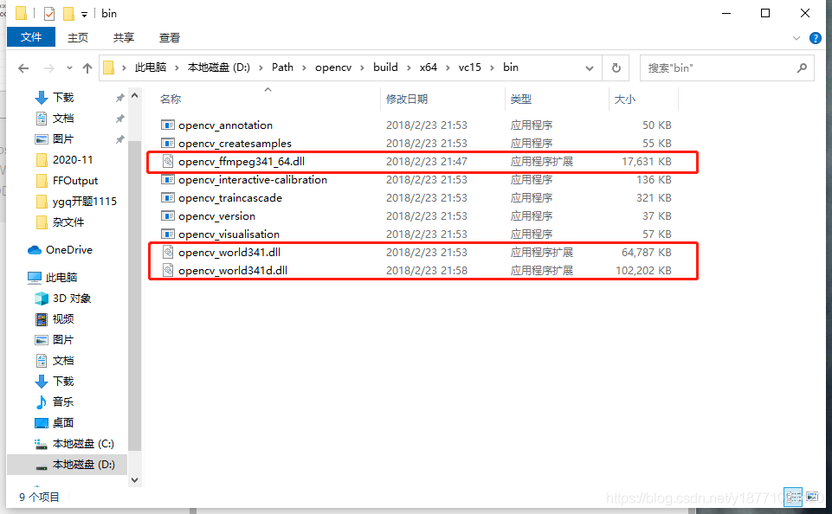The image size is (832, 514).
Task: Open recent locations dropdown arrow
Action: pos(69,68)
